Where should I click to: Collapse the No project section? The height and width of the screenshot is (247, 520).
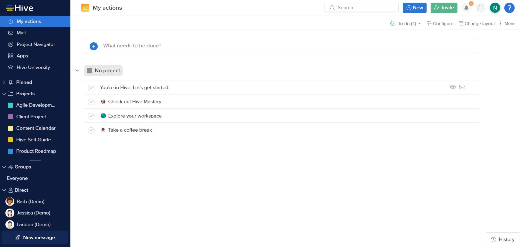(77, 71)
